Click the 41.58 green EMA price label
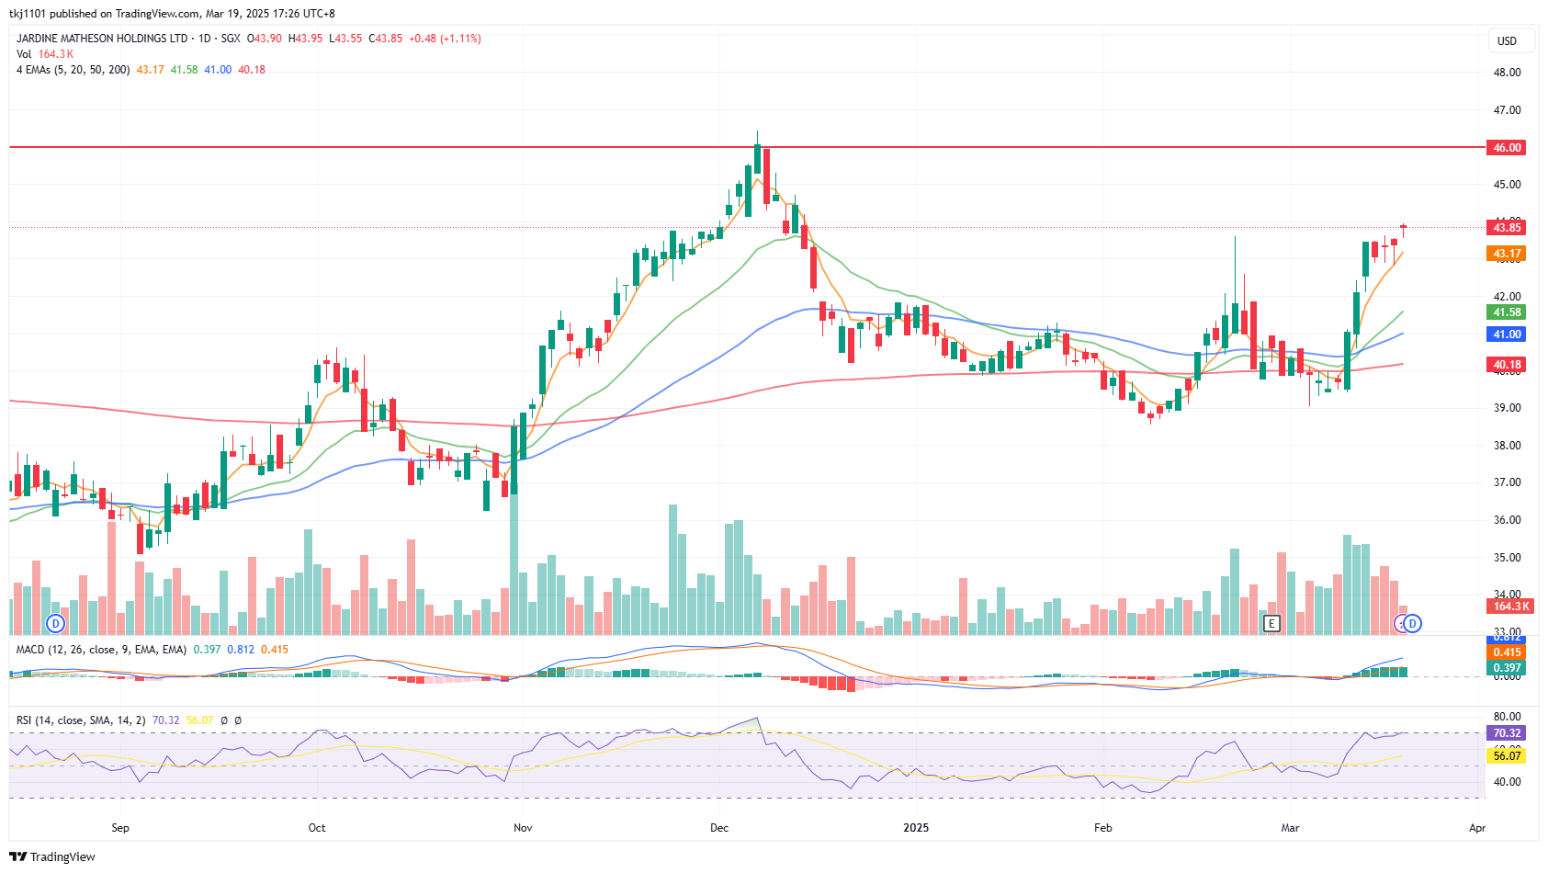This screenshot has width=1548, height=873. click(x=1506, y=312)
